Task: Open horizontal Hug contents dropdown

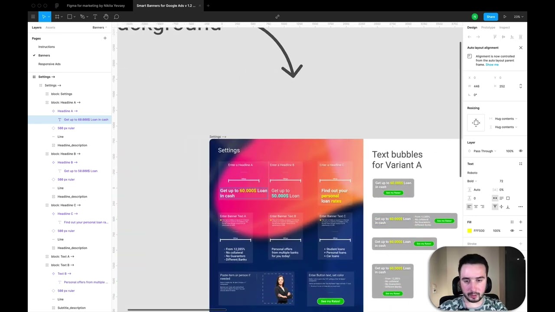Action: coord(506,119)
